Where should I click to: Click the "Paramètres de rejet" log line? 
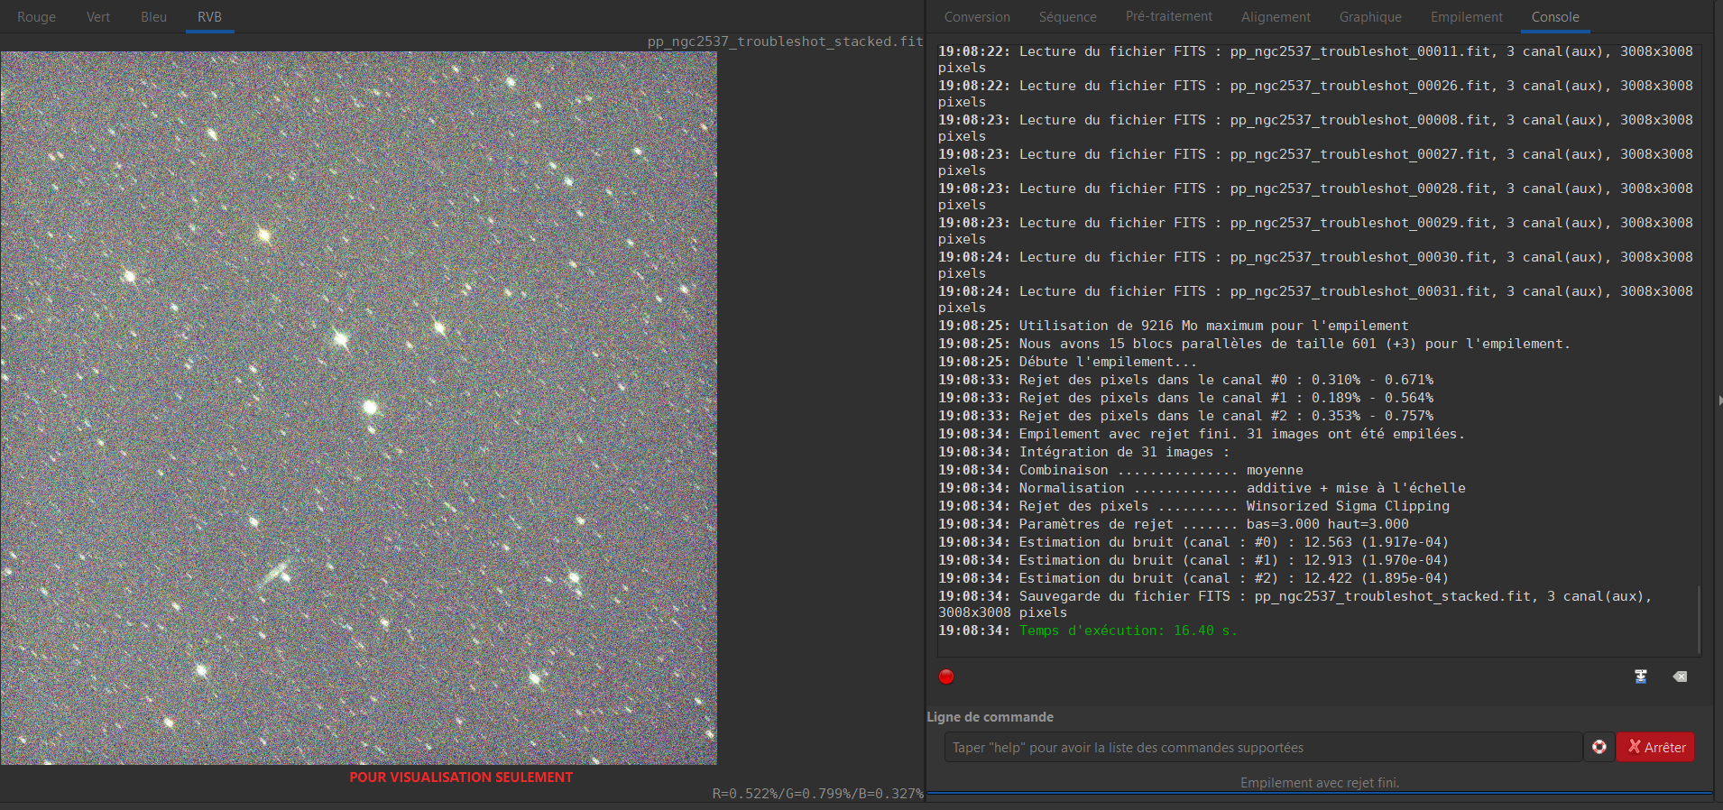[x=1173, y=524]
